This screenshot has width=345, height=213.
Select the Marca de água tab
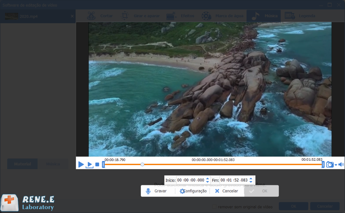click(222, 16)
